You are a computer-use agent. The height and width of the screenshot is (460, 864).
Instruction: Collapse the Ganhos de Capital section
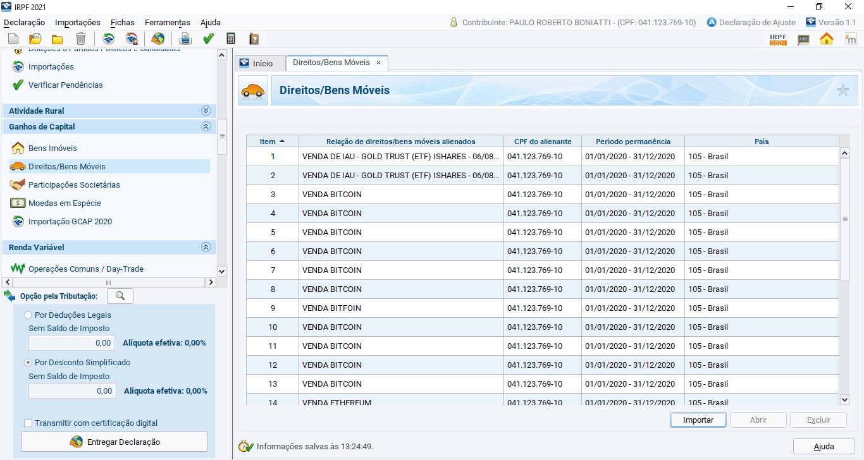(x=206, y=126)
